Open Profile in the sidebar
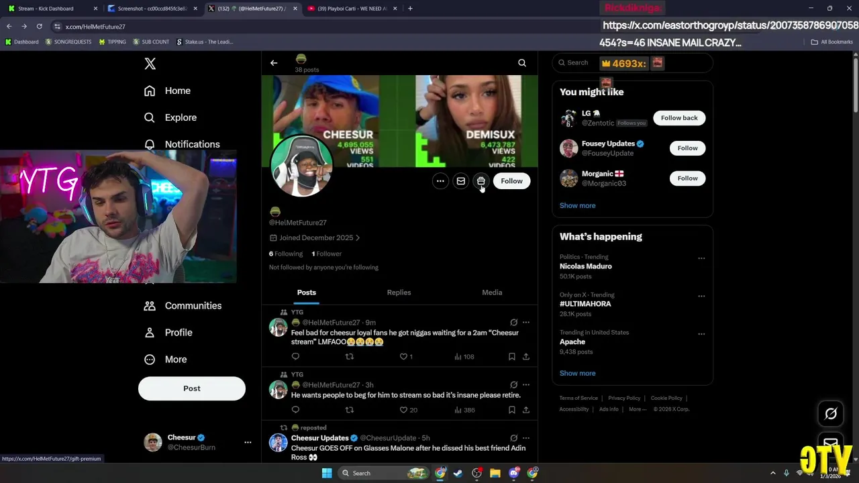 (168, 333)
